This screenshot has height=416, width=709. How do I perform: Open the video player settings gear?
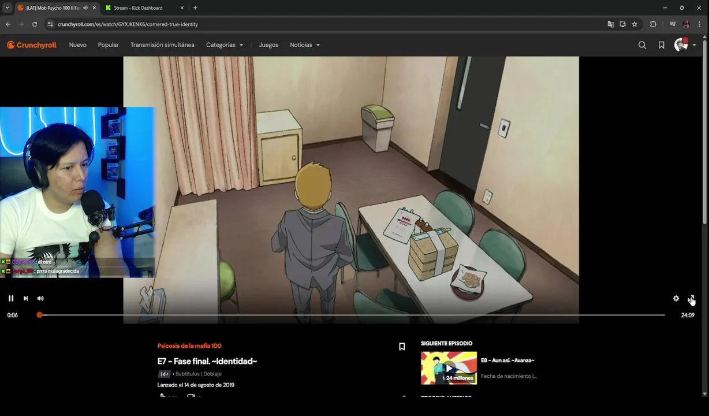tap(676, 298)
